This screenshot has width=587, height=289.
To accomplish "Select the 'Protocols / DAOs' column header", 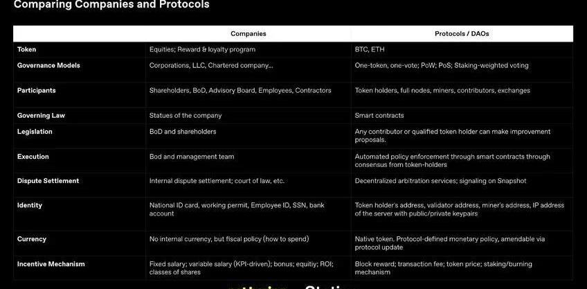I will click(x=462, y=33).
